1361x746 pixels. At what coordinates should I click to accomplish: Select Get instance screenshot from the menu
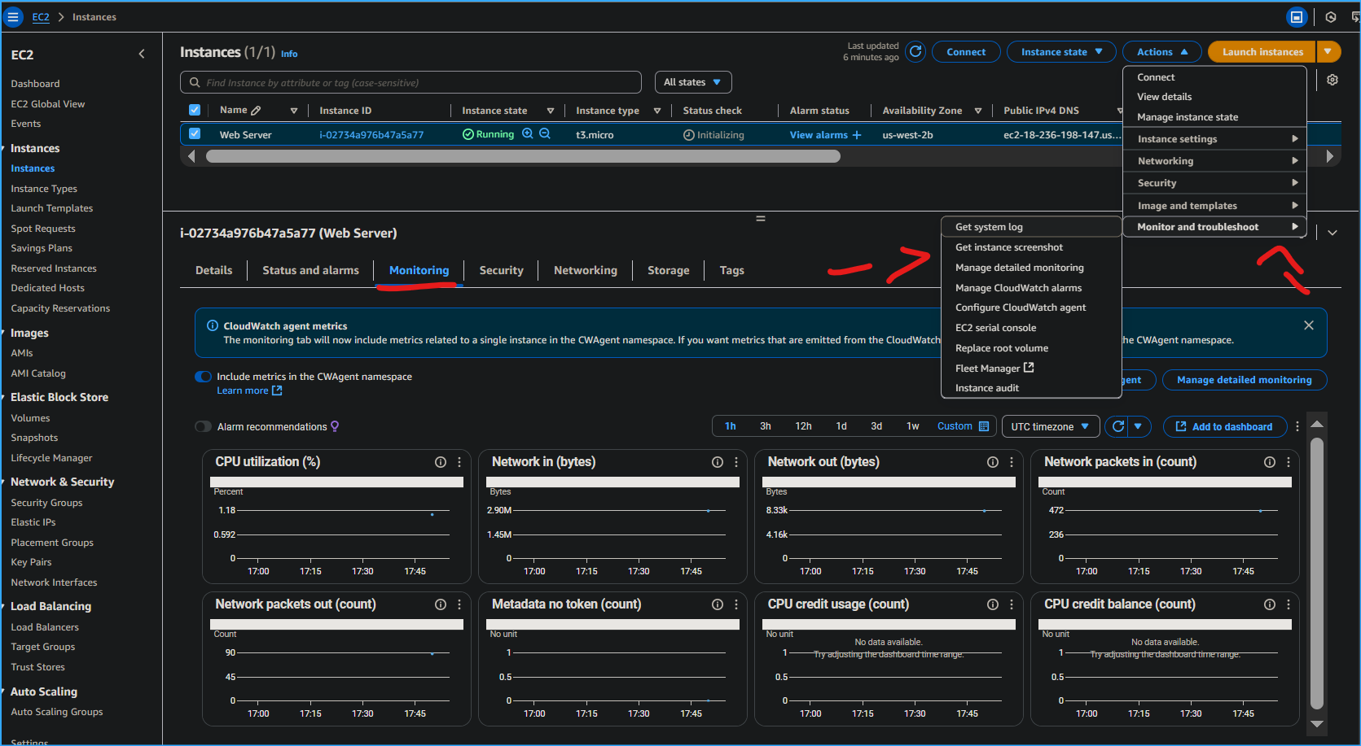[1009, 246]
